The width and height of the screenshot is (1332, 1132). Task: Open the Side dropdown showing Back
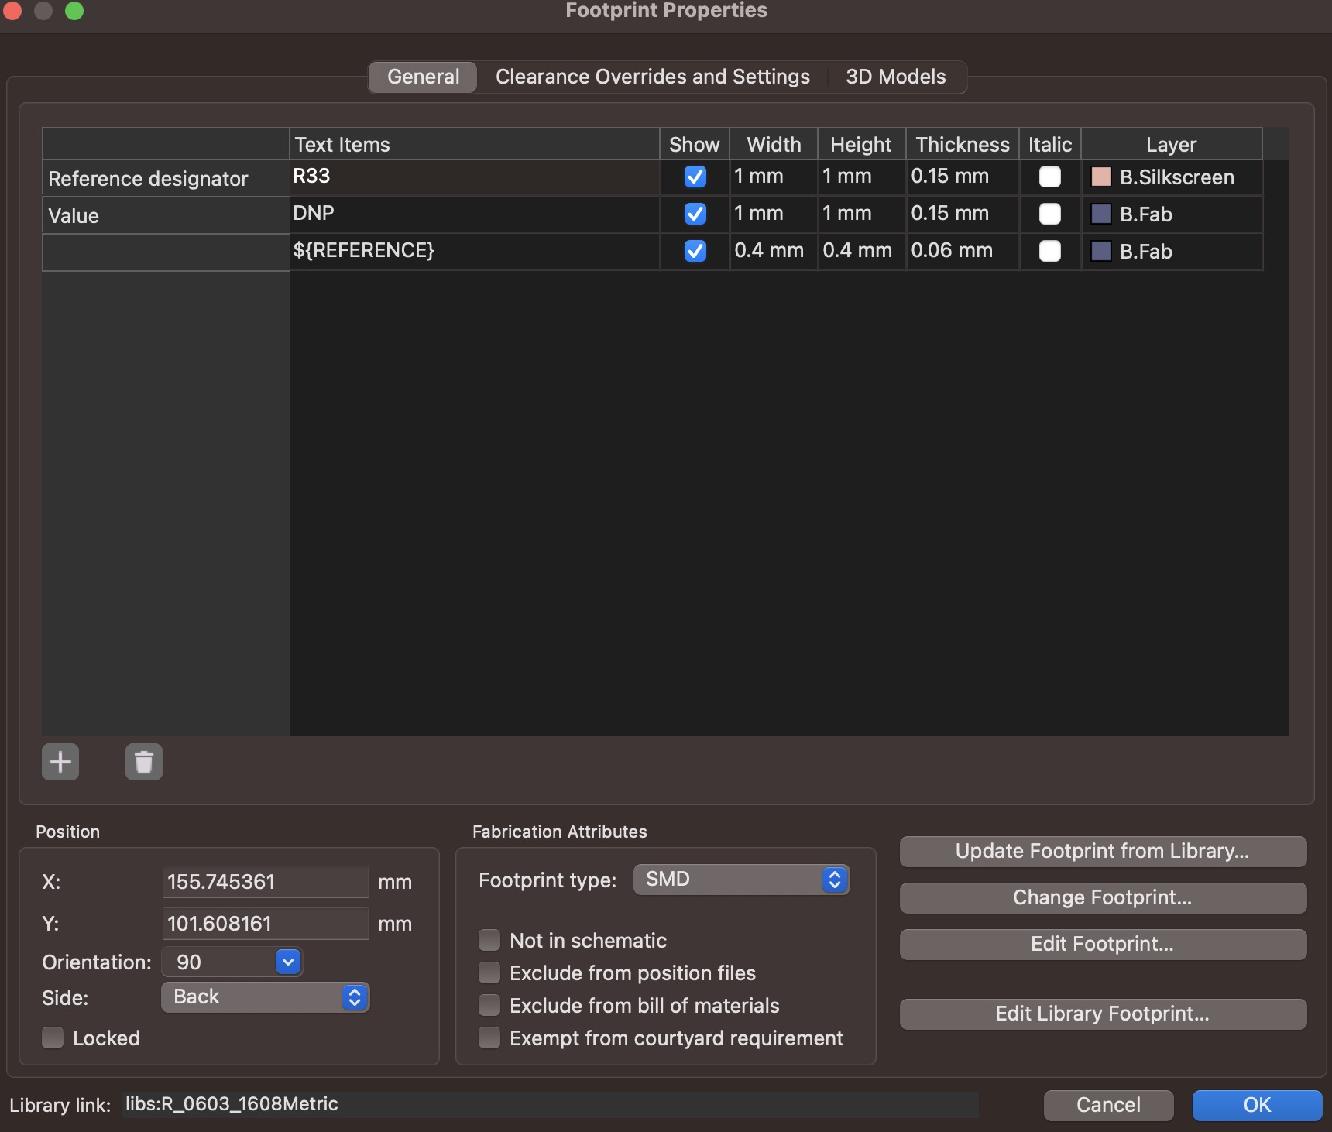(x=265, y=997)
